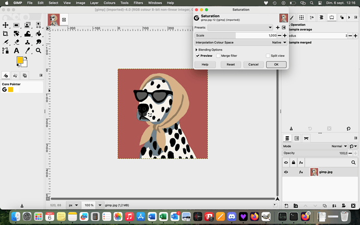Image resolution: width=360 pixels, height=225 pixels.
Task: Create a new layer group
Action: pos(296,206)
